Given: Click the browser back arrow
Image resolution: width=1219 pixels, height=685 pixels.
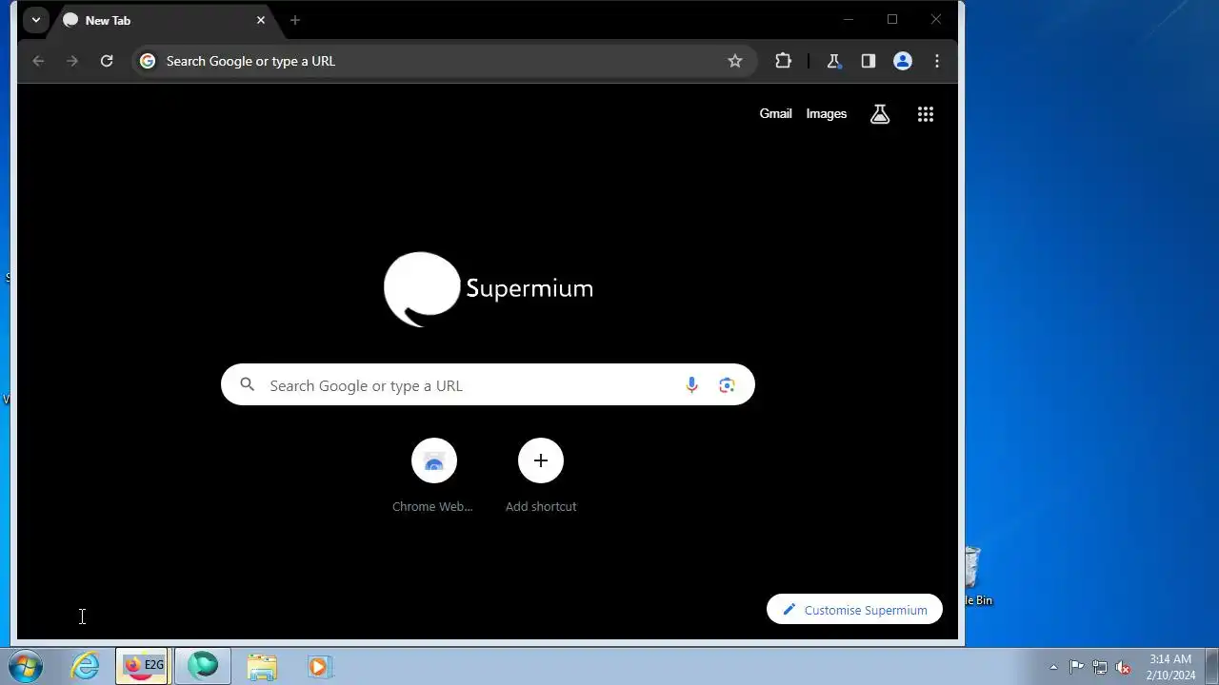Looking at the screenshot, I should click(38, 61).
